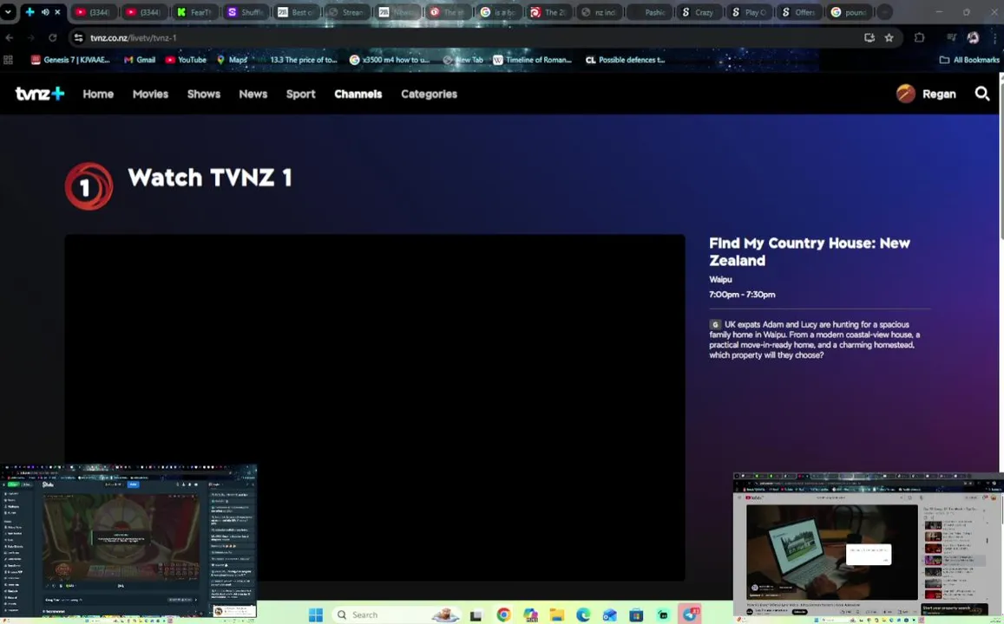Click the Waipu episode subtitle

(x=720, y=279)
